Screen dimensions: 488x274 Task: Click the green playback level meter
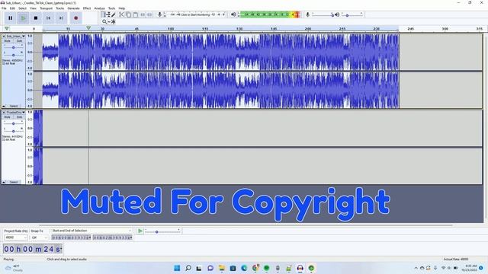tap(269, 14)
